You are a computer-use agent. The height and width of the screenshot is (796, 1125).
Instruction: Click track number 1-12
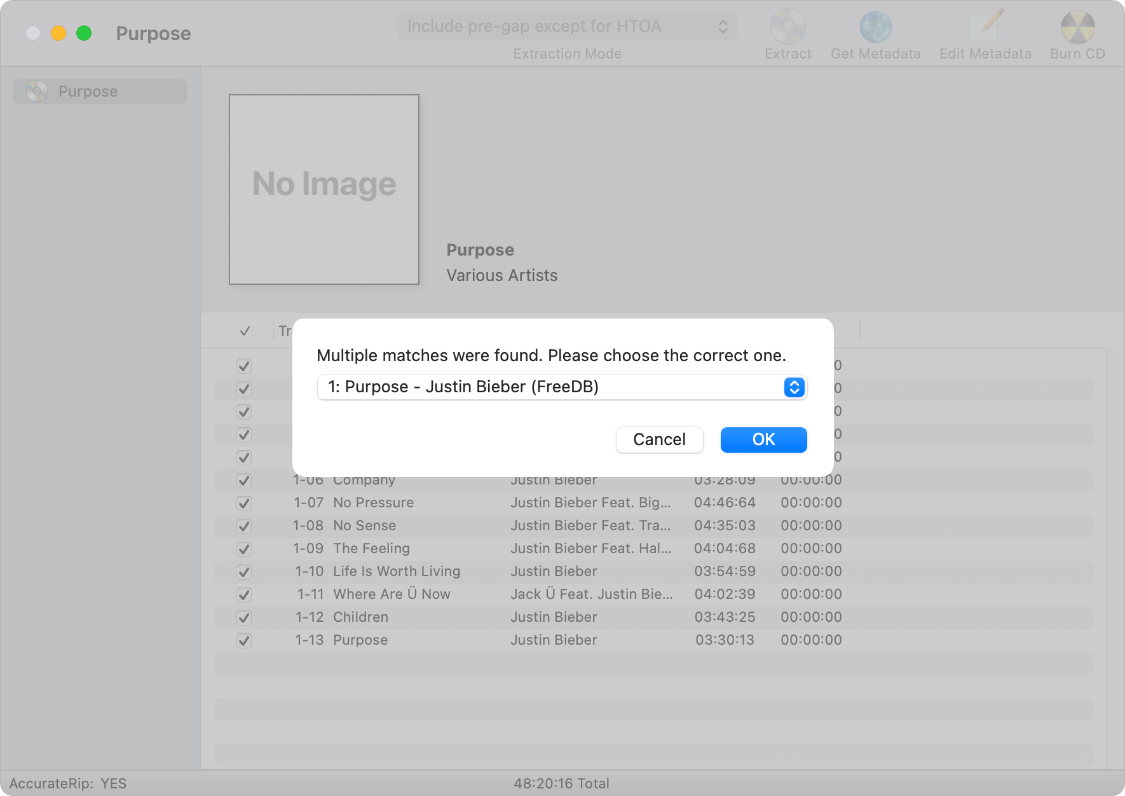coord(310,617)
